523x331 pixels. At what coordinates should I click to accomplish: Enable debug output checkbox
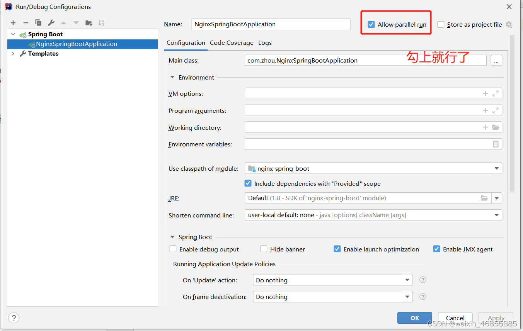tap(173, 249)
